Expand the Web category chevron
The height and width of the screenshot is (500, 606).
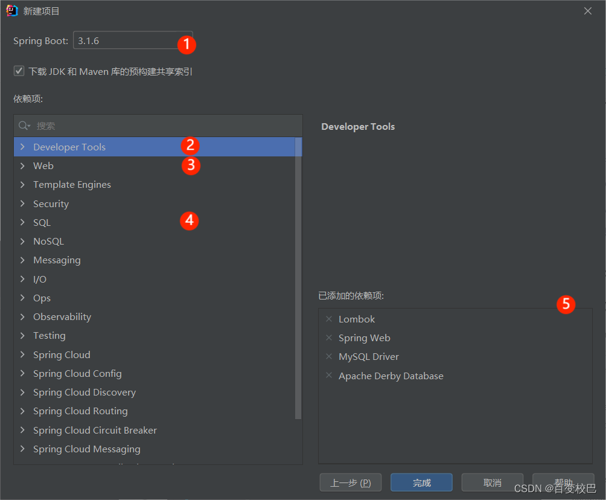(x=22, y=166)
